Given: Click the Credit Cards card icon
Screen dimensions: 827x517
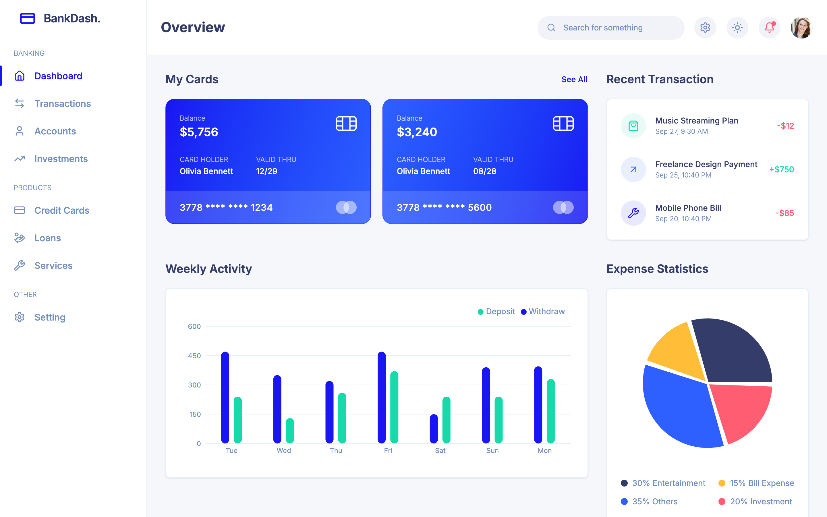Looking at the screenshot, I should pyautogui.click(x=20, y=210).
